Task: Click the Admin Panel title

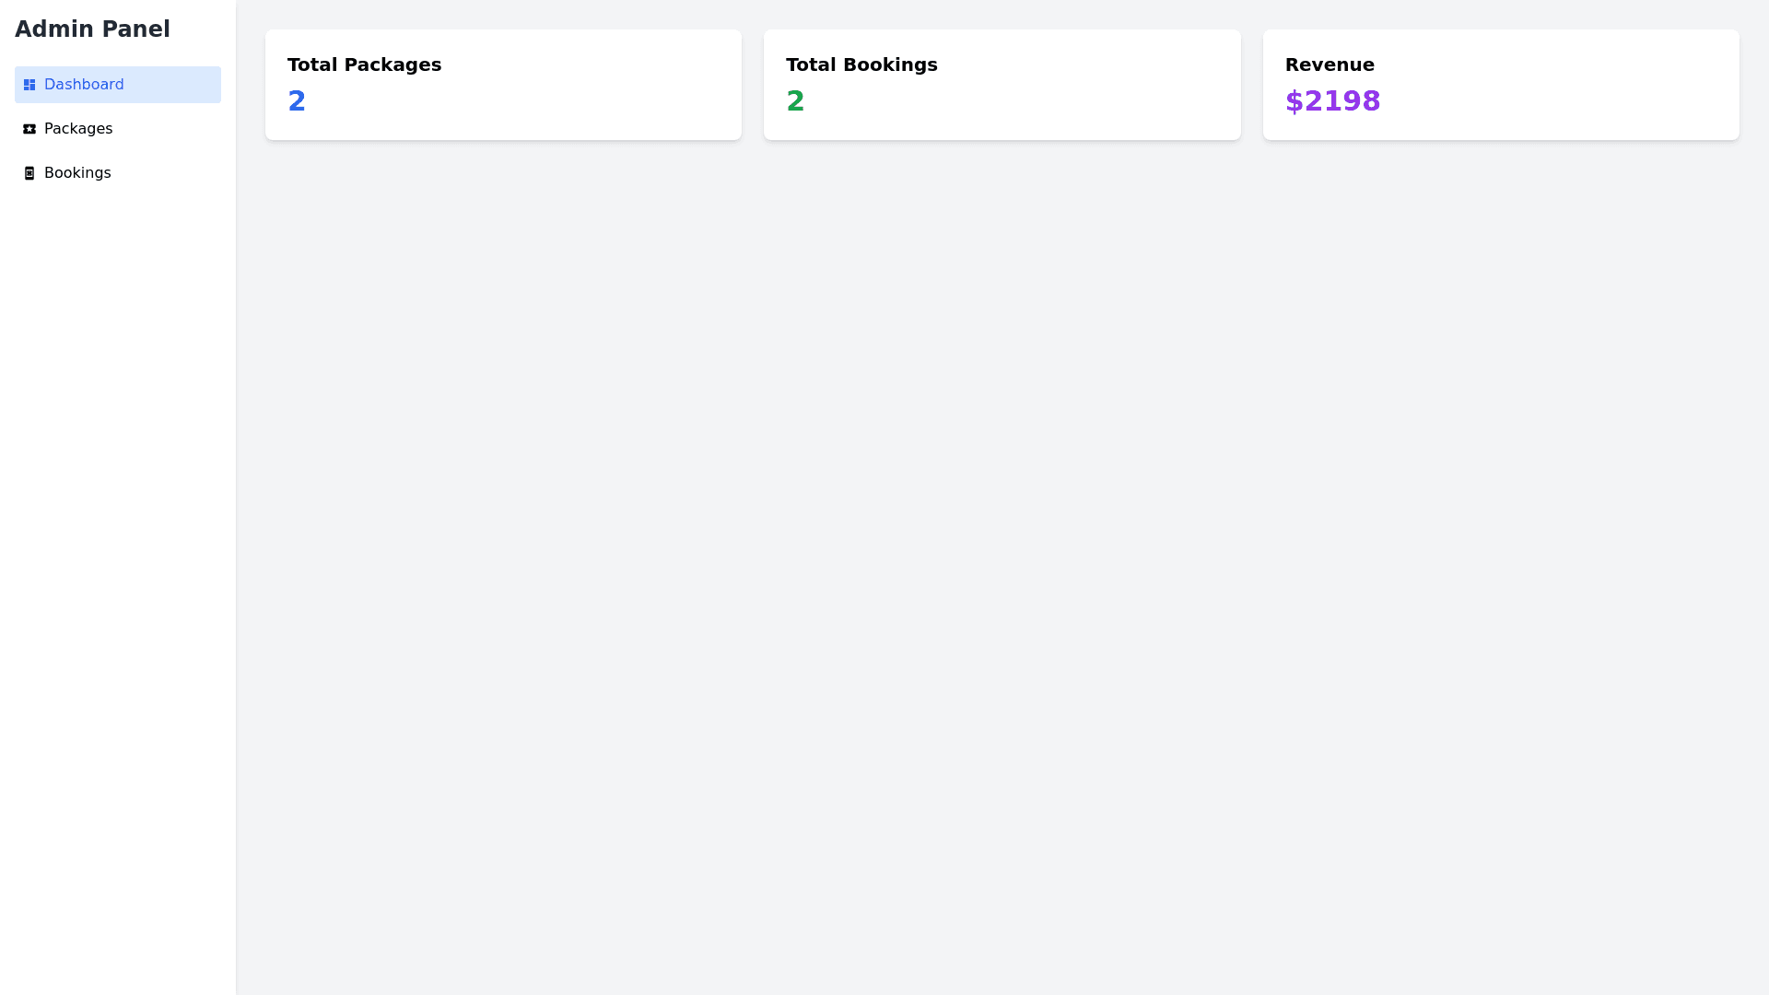Action: pyautogui.click(x=92, y=29)
